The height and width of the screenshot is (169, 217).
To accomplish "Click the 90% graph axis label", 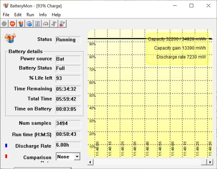I will click(92, 44).
